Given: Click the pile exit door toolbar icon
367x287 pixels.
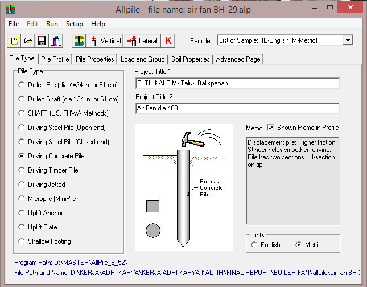Looking at the screenshot, I should click(x=56, y=41).
